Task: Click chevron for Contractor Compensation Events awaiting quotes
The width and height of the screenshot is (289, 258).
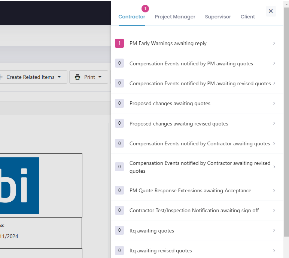Action: pos(274,143)
